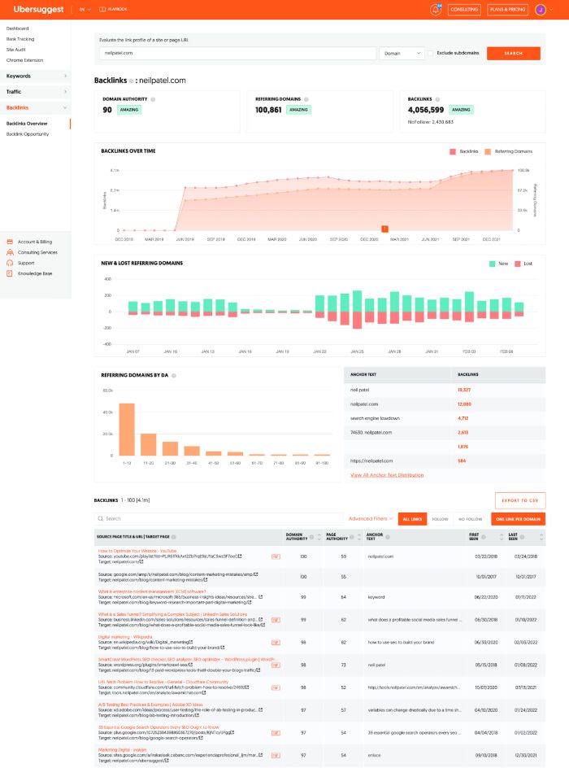This screenshot has height=768, width=569.
Task: Open Rank Tracking in sidebar
Action: pos(20,39)
